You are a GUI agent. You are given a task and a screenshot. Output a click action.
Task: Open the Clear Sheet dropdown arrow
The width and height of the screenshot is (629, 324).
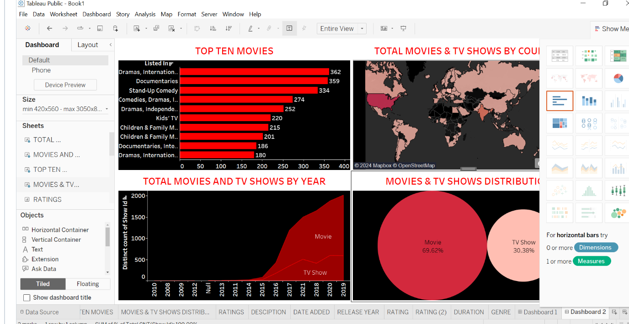coord(181,28)
